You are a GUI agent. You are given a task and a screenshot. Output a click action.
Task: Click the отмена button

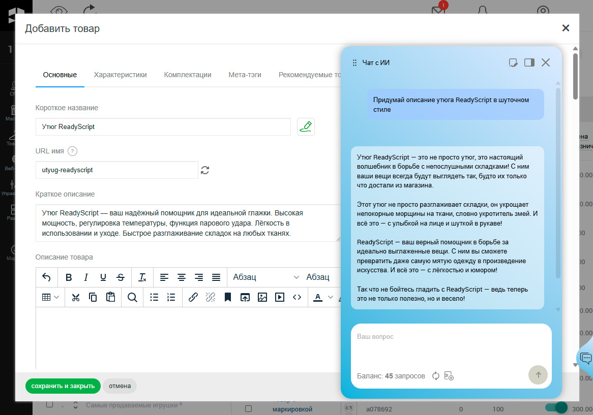[x=120, y=386]
